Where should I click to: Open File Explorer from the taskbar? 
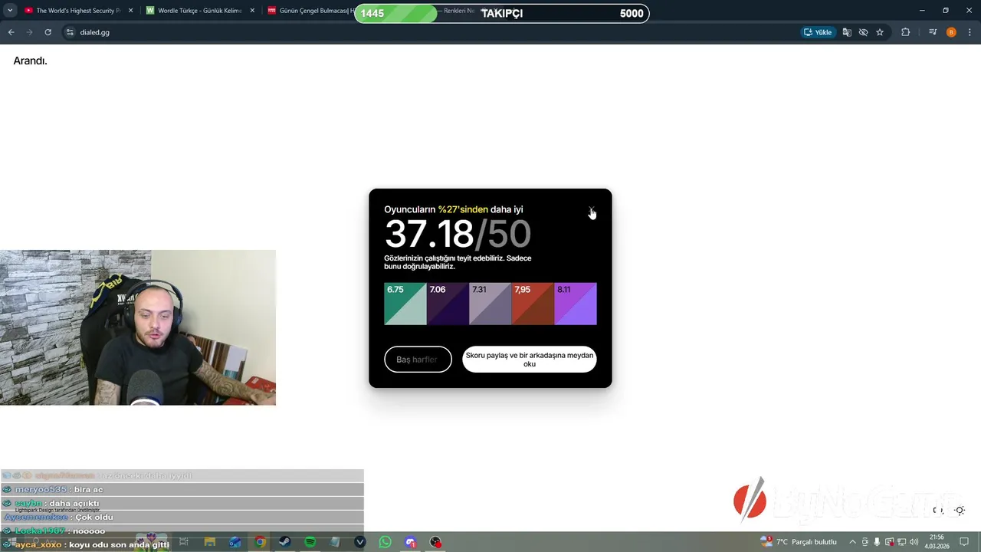(x=209, y=542)
